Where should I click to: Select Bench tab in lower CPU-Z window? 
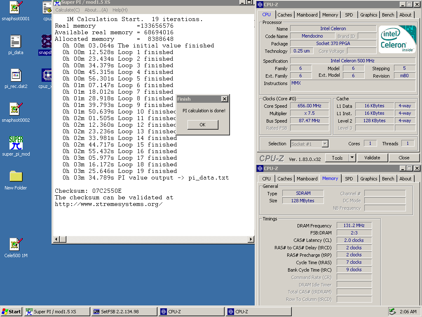388,179
